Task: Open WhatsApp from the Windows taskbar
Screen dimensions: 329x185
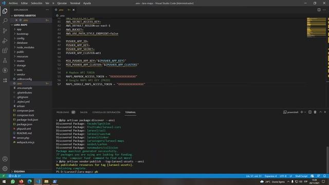Action: (13, 181)
